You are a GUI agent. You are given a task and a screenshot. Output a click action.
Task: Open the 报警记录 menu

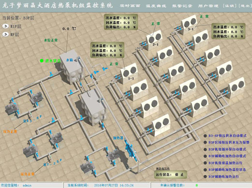(182, 6)
